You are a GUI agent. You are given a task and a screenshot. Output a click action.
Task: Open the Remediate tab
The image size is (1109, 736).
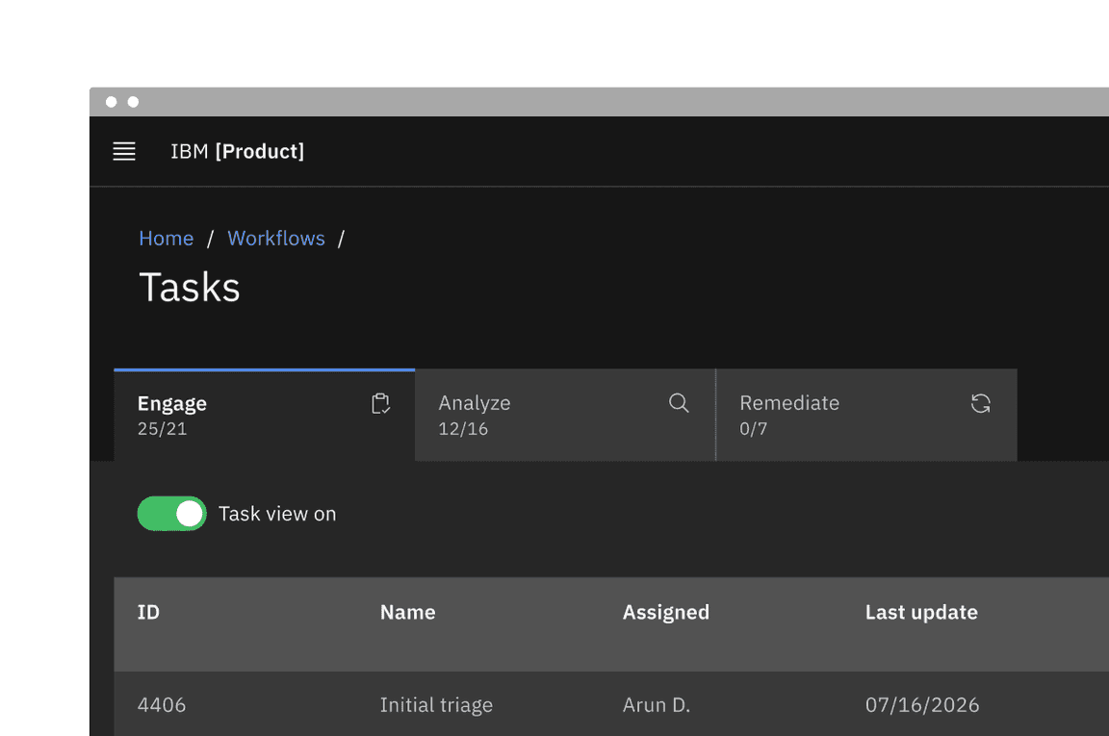pos(789,403)
